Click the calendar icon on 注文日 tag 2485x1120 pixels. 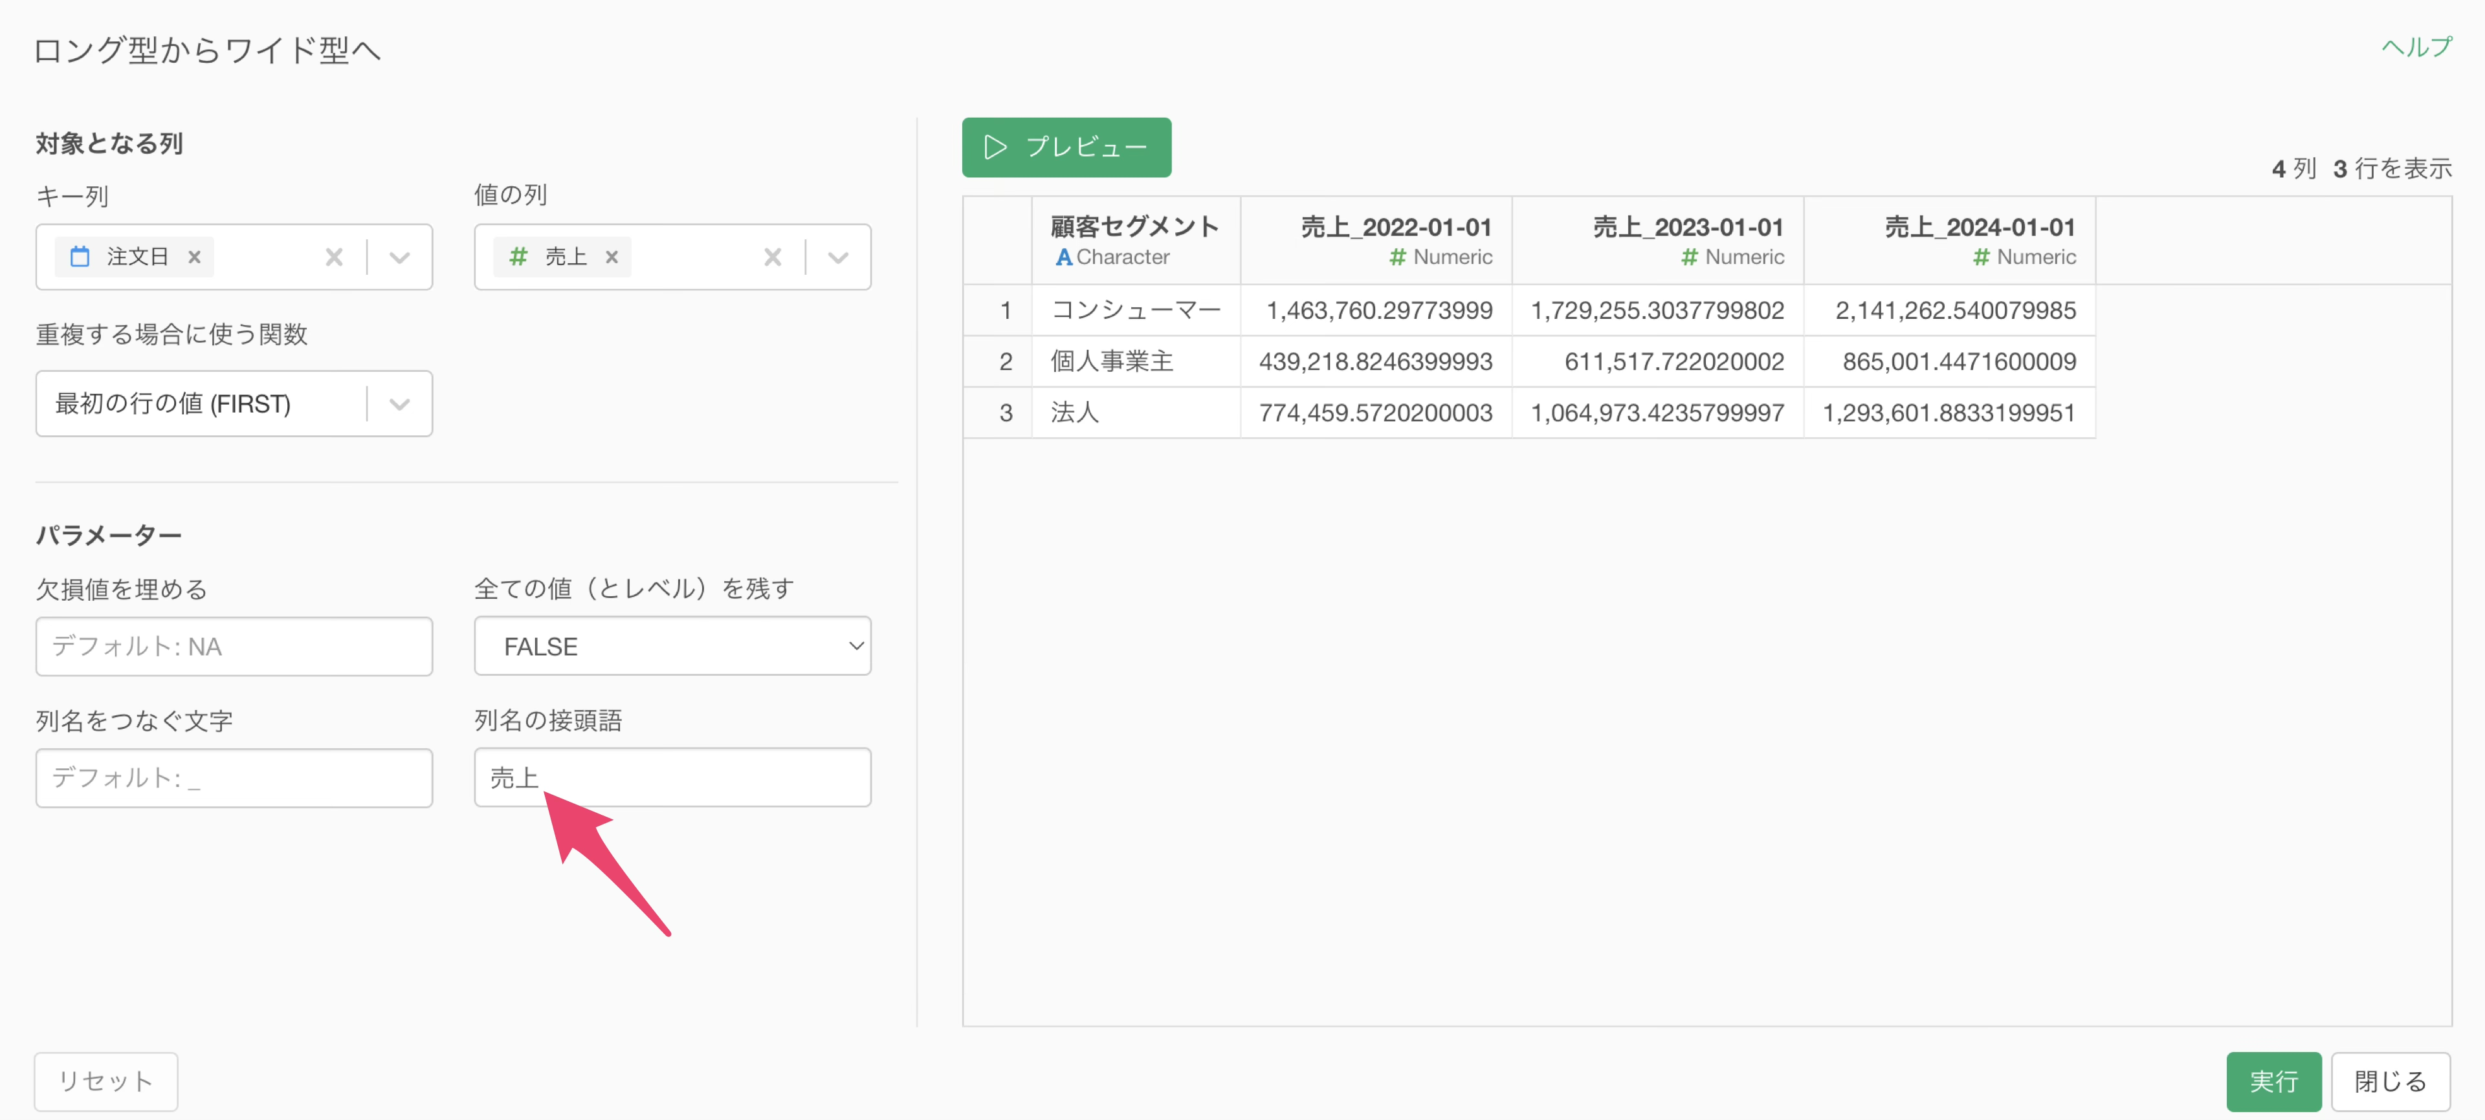[80, 256]
